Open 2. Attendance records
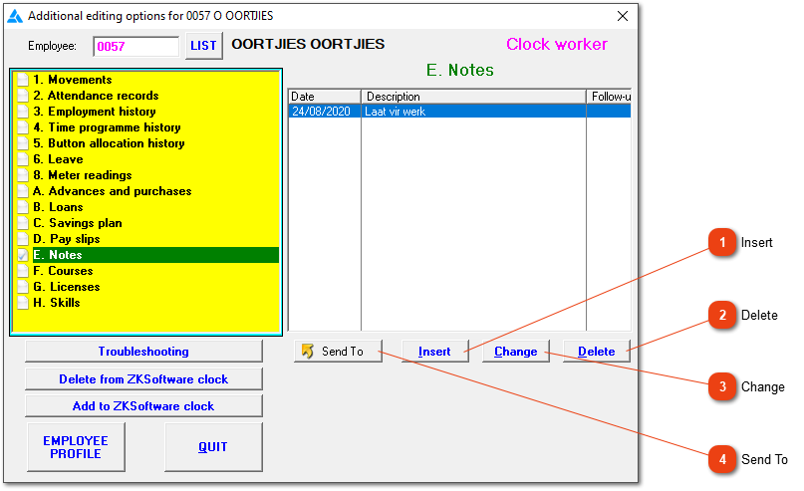The height and width of the screenshot is (491, 804). (x=96, y=96)
